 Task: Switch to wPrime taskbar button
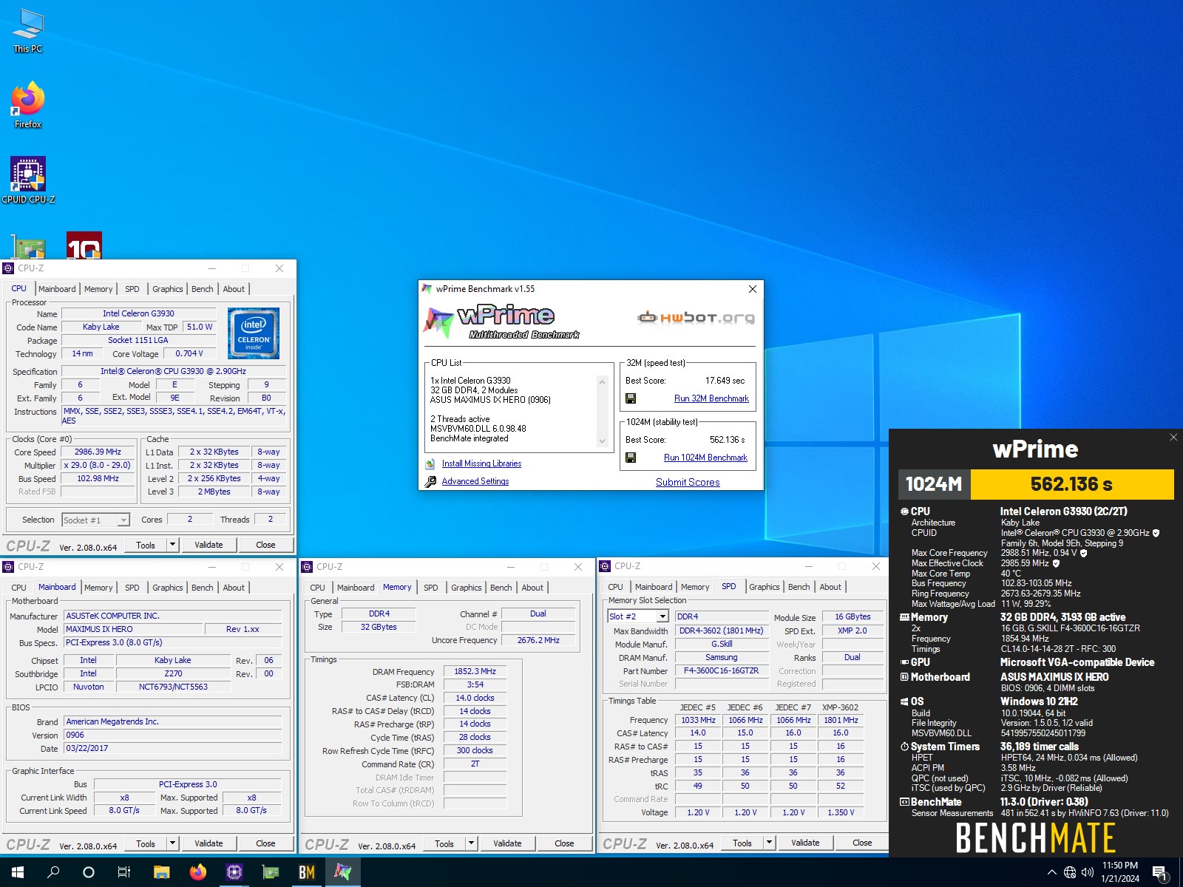pos(342,872)
